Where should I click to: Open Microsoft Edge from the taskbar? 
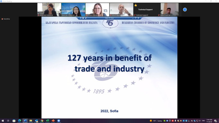point(20,121)
